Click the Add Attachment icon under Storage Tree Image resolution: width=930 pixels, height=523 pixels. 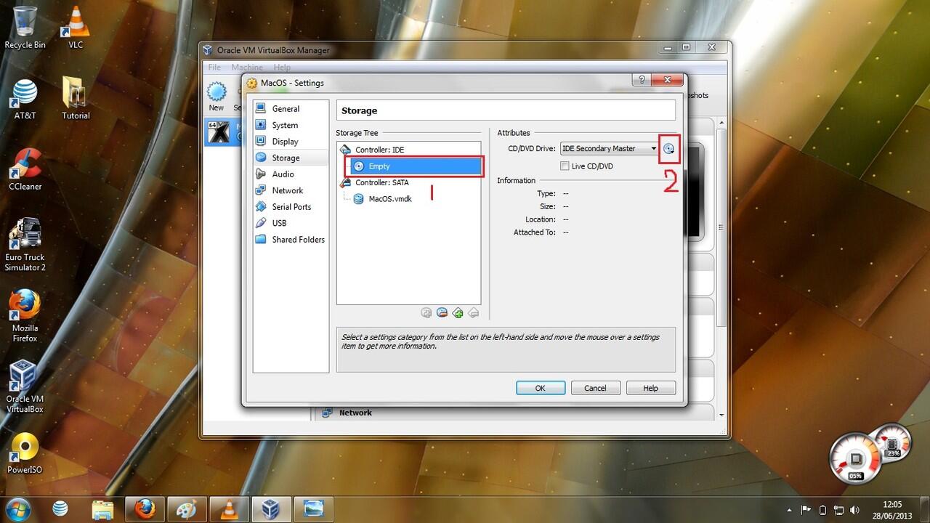pos(426,313)
